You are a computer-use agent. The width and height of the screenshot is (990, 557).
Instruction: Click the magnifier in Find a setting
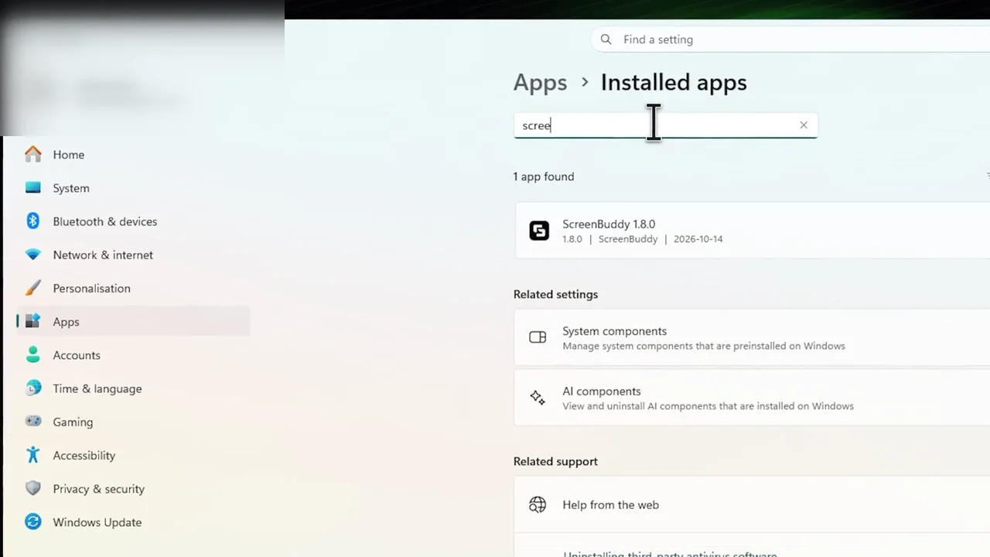606,39
